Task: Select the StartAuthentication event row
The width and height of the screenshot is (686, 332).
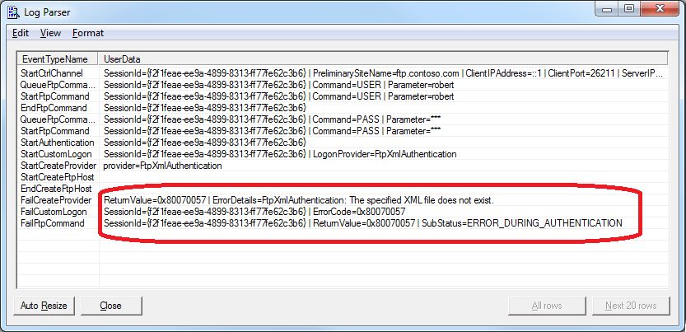Action: pyautogui.click(x=57, y=143)
